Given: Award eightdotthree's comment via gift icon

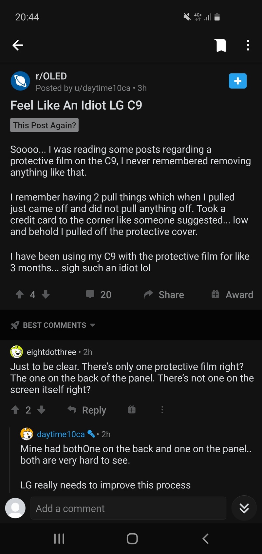Looking at the screenshot, I should point(132,410).
